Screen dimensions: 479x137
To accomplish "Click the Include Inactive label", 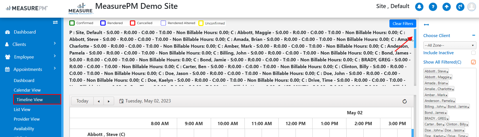I will coord(439,53).
